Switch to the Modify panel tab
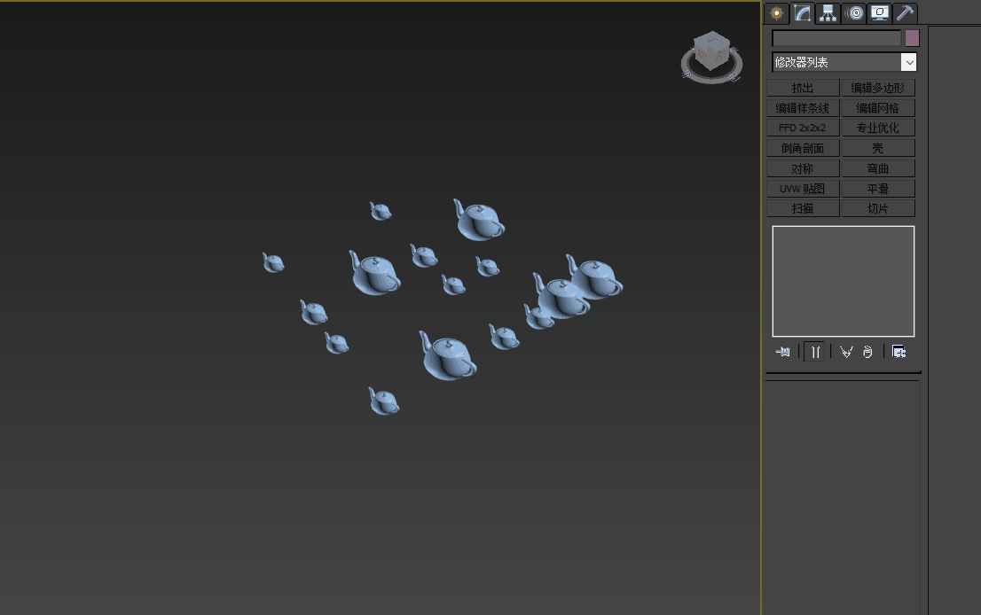Viewport: 981px width, 615px height. click(x=802, y=13)
